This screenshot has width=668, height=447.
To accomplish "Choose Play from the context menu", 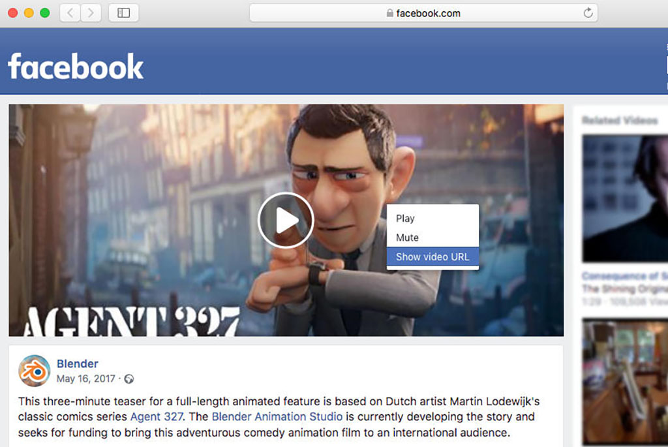I will (433, 218).
